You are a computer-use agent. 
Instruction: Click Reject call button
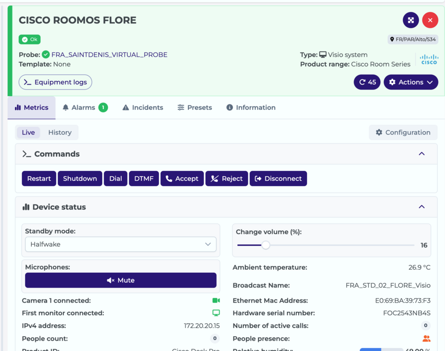(227, 179)
